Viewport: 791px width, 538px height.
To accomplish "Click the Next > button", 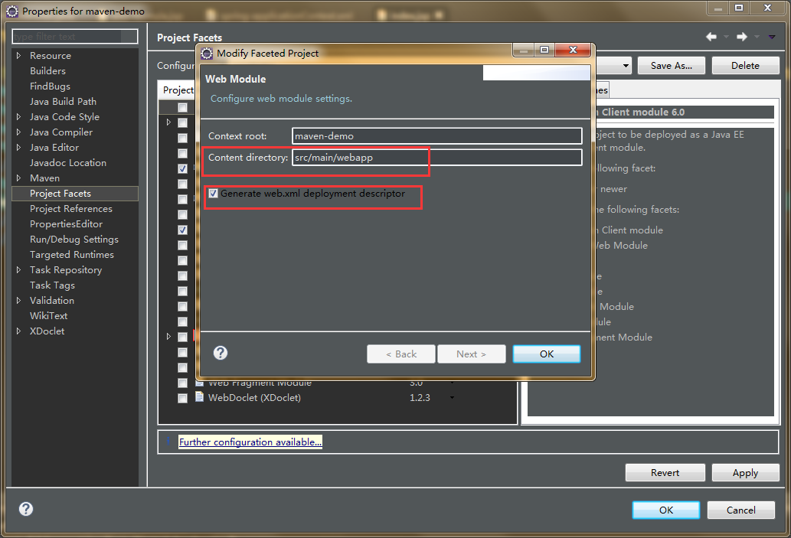I will coord(471,354).
